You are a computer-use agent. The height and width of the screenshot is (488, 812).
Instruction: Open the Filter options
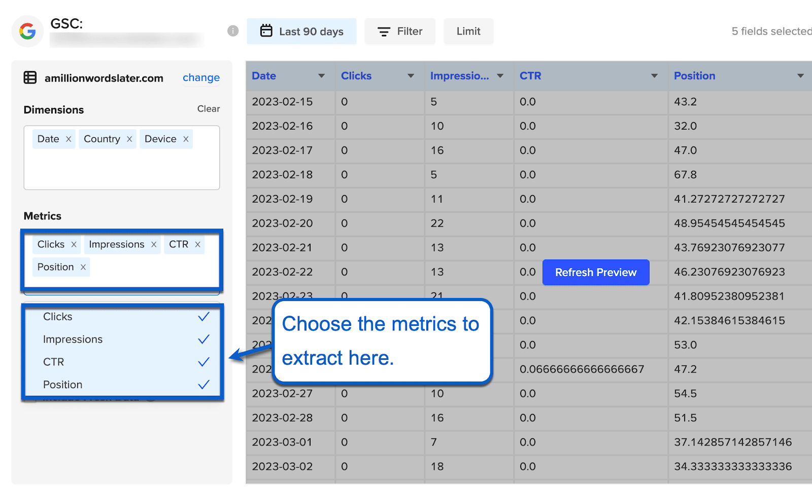tap(400, 31)
